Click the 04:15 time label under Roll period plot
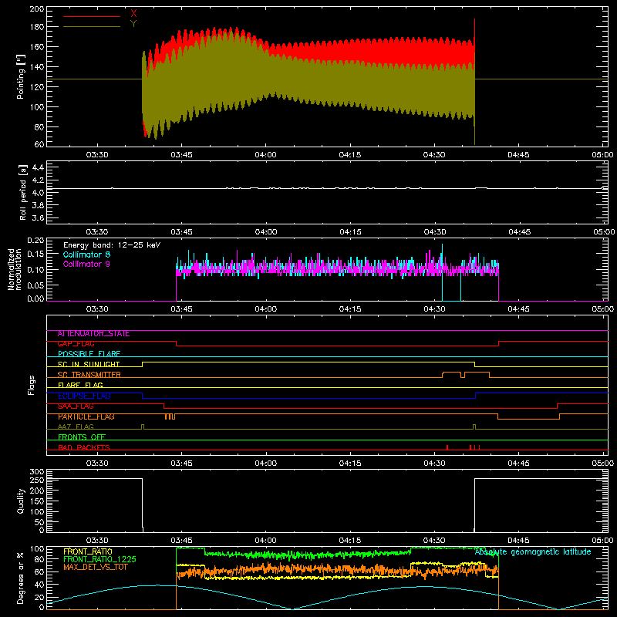 click(x=350, y=232)
